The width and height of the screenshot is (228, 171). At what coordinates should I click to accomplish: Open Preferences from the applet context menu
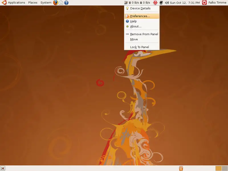[142, 16]
